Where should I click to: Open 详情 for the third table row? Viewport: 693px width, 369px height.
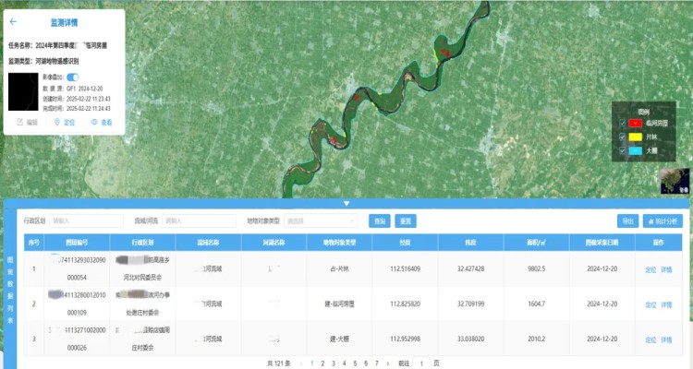click(666, 339)
